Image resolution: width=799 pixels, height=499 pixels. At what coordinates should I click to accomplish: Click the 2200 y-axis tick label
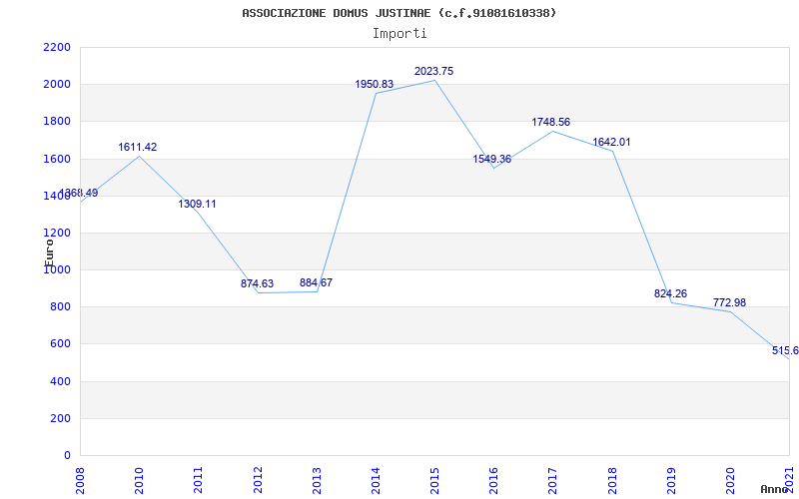coord(57,47)
